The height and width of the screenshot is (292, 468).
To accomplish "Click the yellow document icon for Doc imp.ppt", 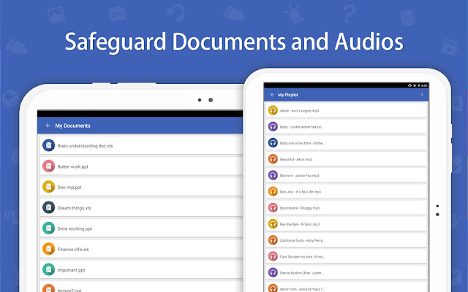I will (x=49, y=187).
